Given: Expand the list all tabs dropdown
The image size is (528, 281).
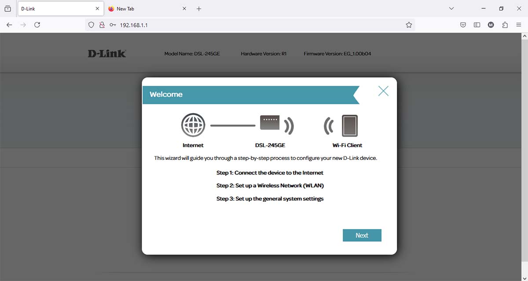Looking at the screenshot, I should [x=451, y=8].
